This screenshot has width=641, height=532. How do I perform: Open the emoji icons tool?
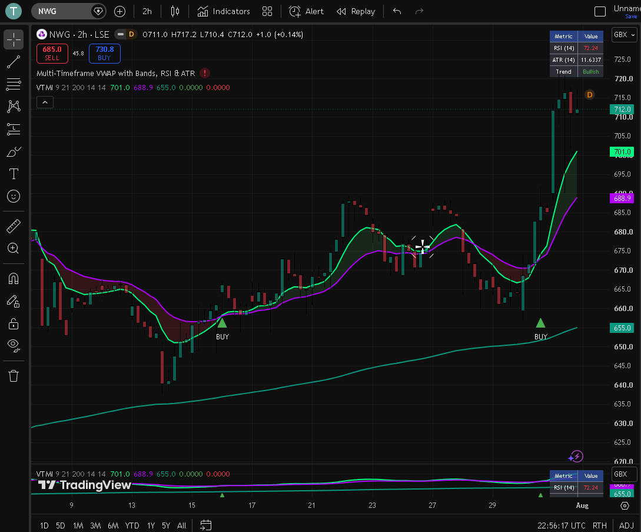[14, 196]
